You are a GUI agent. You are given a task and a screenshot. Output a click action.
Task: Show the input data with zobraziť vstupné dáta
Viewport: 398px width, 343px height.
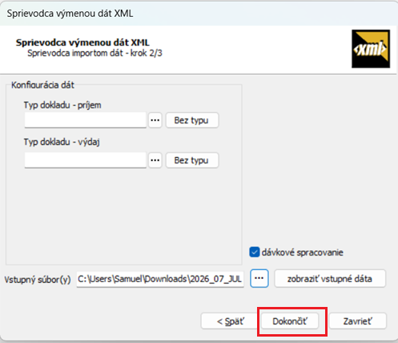coord(330,279)
